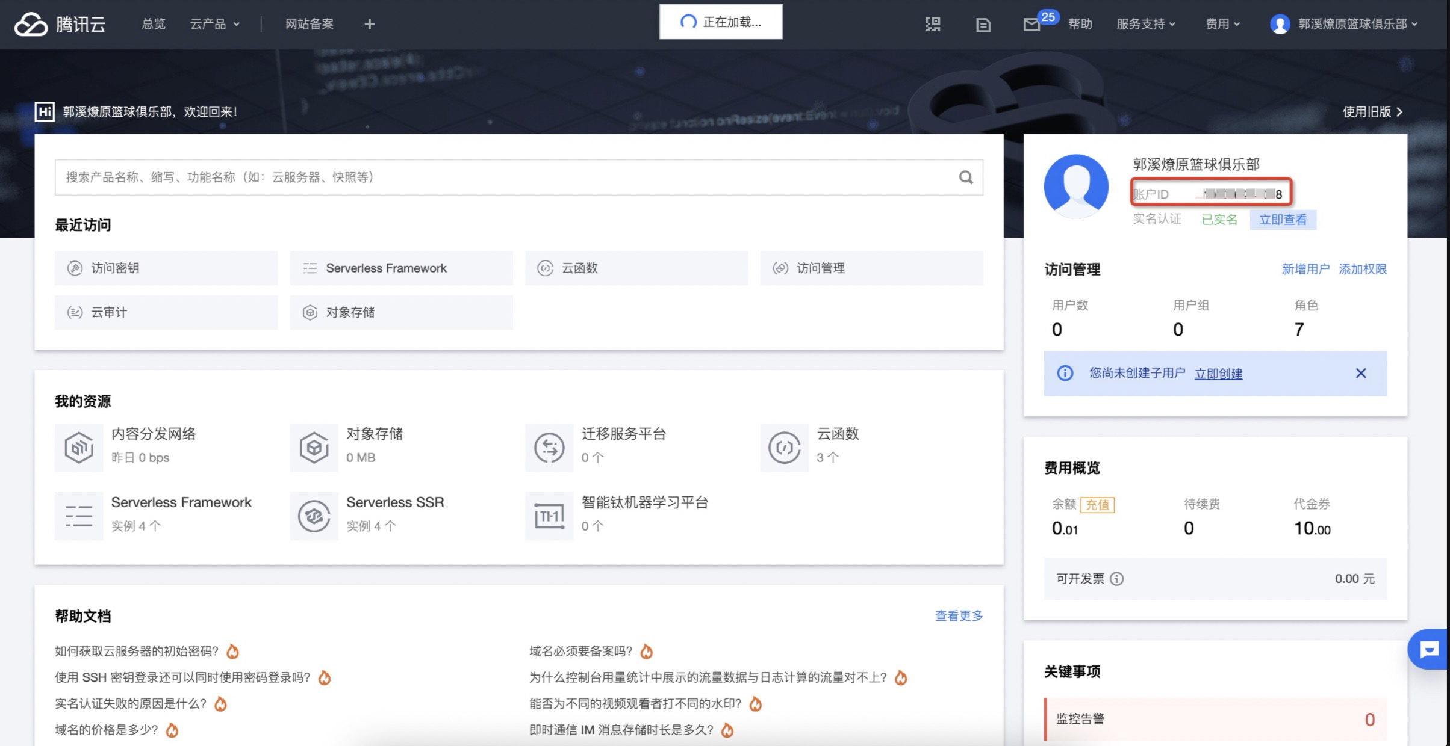The image size is (1450, 746).
Task: Expand the 服务支持 dropdown
Action: [x=1145, y=24]
